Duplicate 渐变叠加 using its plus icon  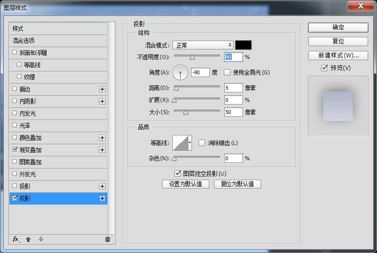click(x=102, y=150)
